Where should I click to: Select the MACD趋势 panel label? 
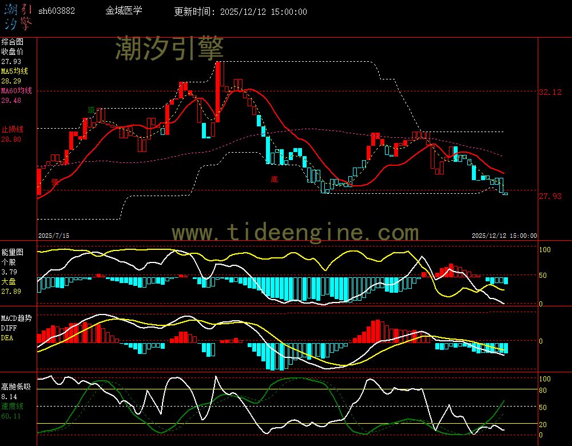[17, 317]
